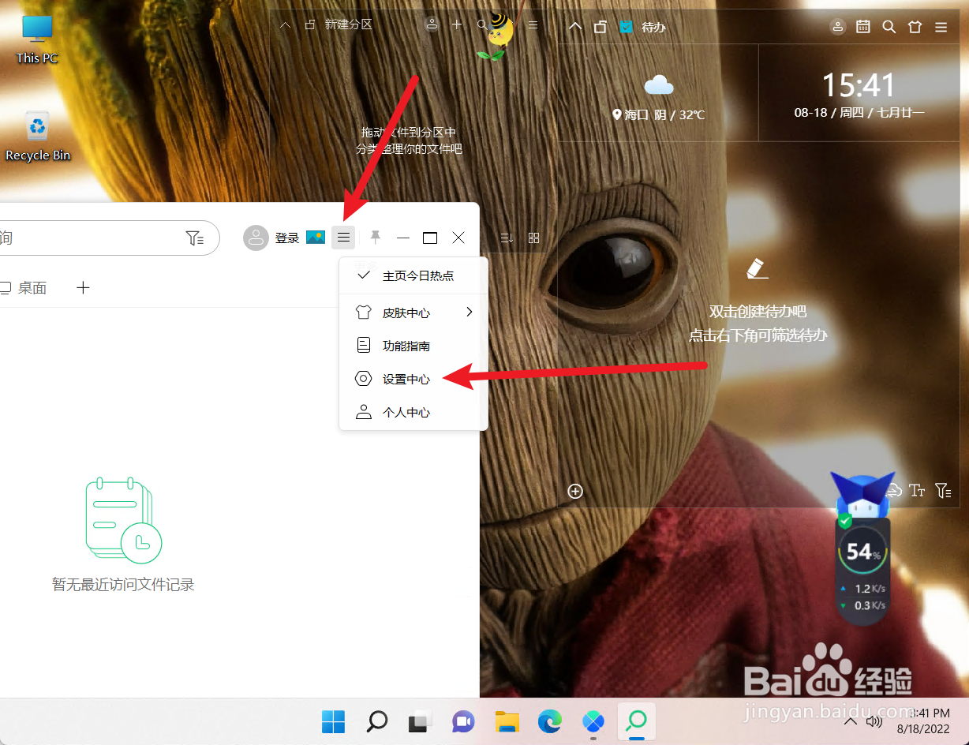The width and height of the screenshot is (969, 745).
Task: Expand the 皮肤中心 submenu
Action: [x=413, y=313]
